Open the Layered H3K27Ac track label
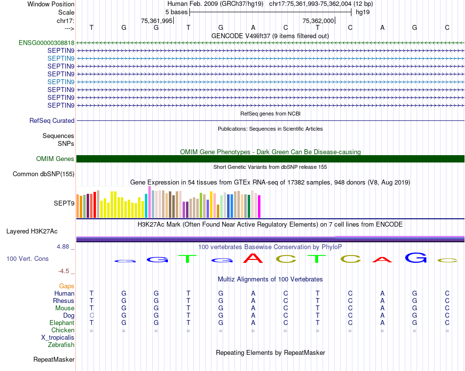Image resolution: width=465 pixels, height=371 pixels. pyautogui.click(x=32, y=232)
